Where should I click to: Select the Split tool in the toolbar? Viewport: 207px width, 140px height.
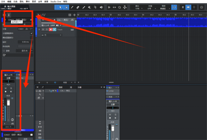coord(72,7)
